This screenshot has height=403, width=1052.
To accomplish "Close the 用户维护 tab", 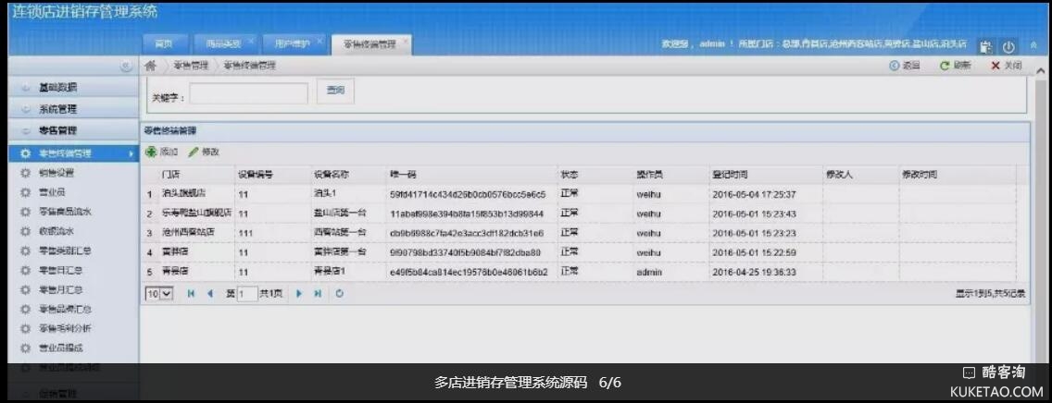I will point(320,41).
